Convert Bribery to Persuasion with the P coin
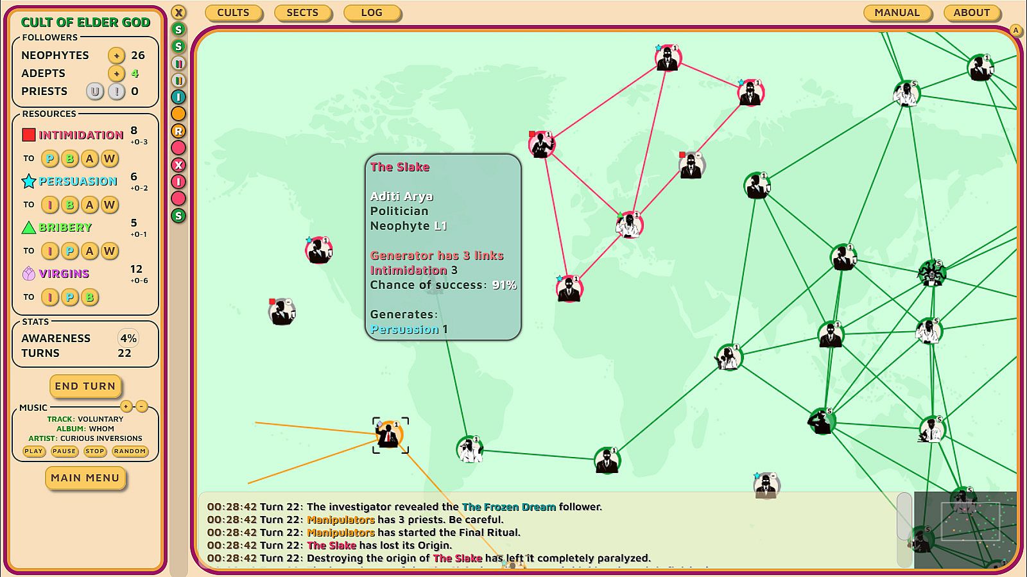The image size is (1027, 577). pyautogui.click(x=70, y=251)
